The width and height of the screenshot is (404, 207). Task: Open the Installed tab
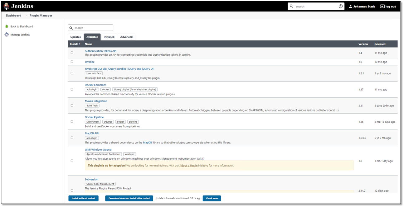pyautogui.click(x=109, y=37)
